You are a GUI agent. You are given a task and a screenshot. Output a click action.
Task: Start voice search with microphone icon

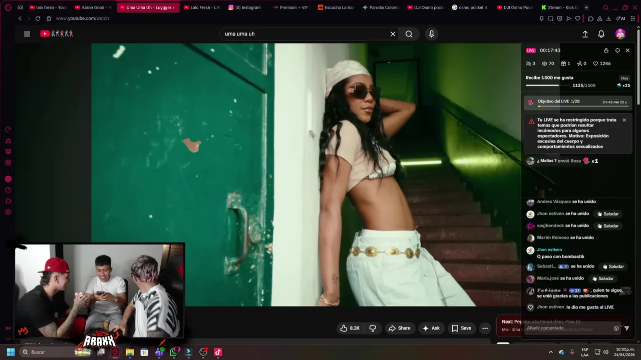pos(432,34)
